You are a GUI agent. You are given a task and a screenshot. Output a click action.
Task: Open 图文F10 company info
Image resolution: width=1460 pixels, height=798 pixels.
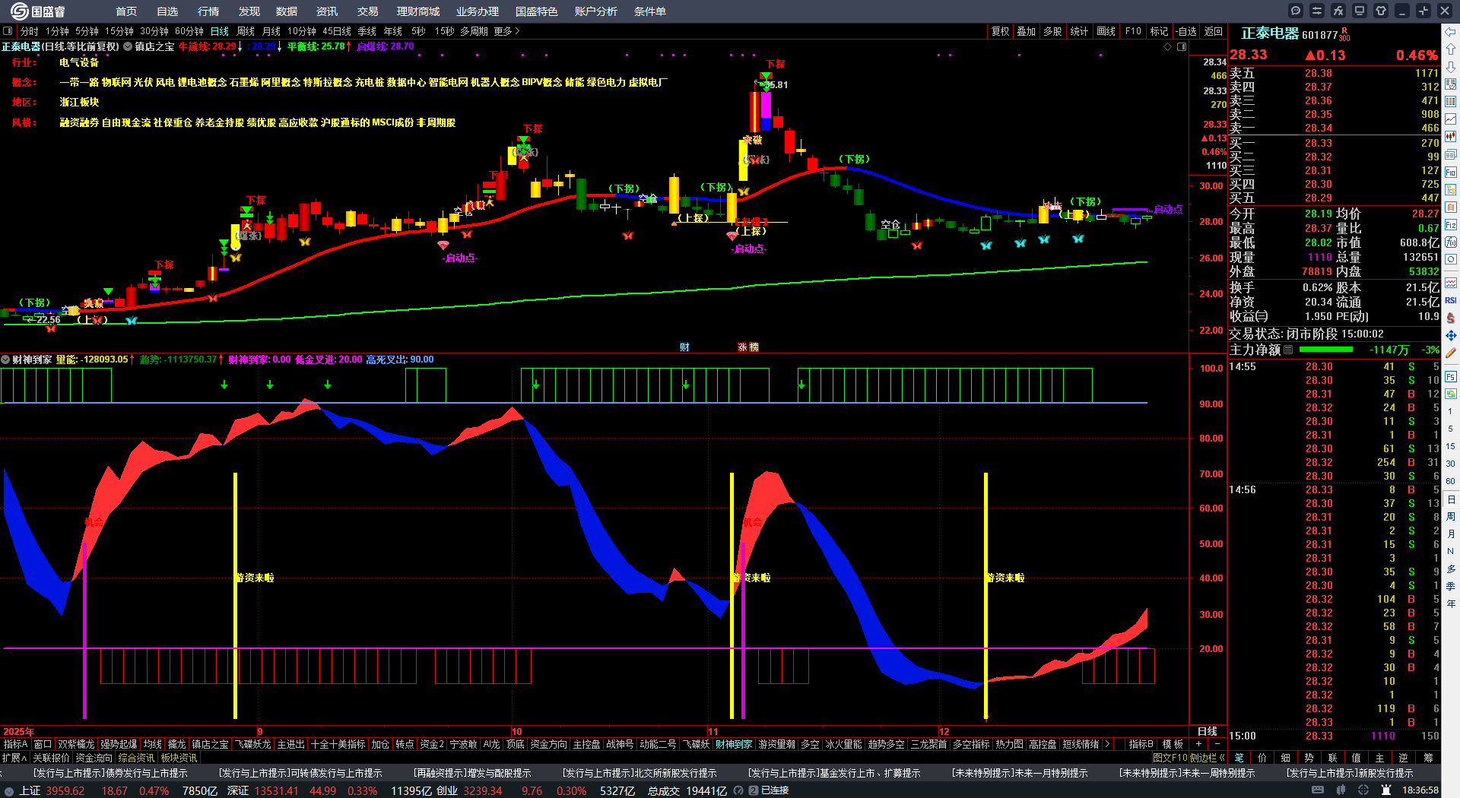(x=1170, y=758)
